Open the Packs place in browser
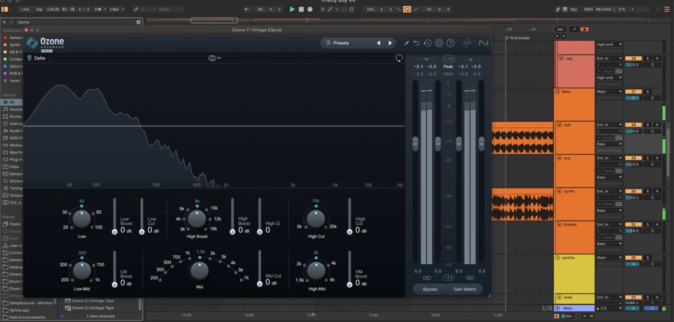Screen dimensions: 674x322 (x=11, y=224)
